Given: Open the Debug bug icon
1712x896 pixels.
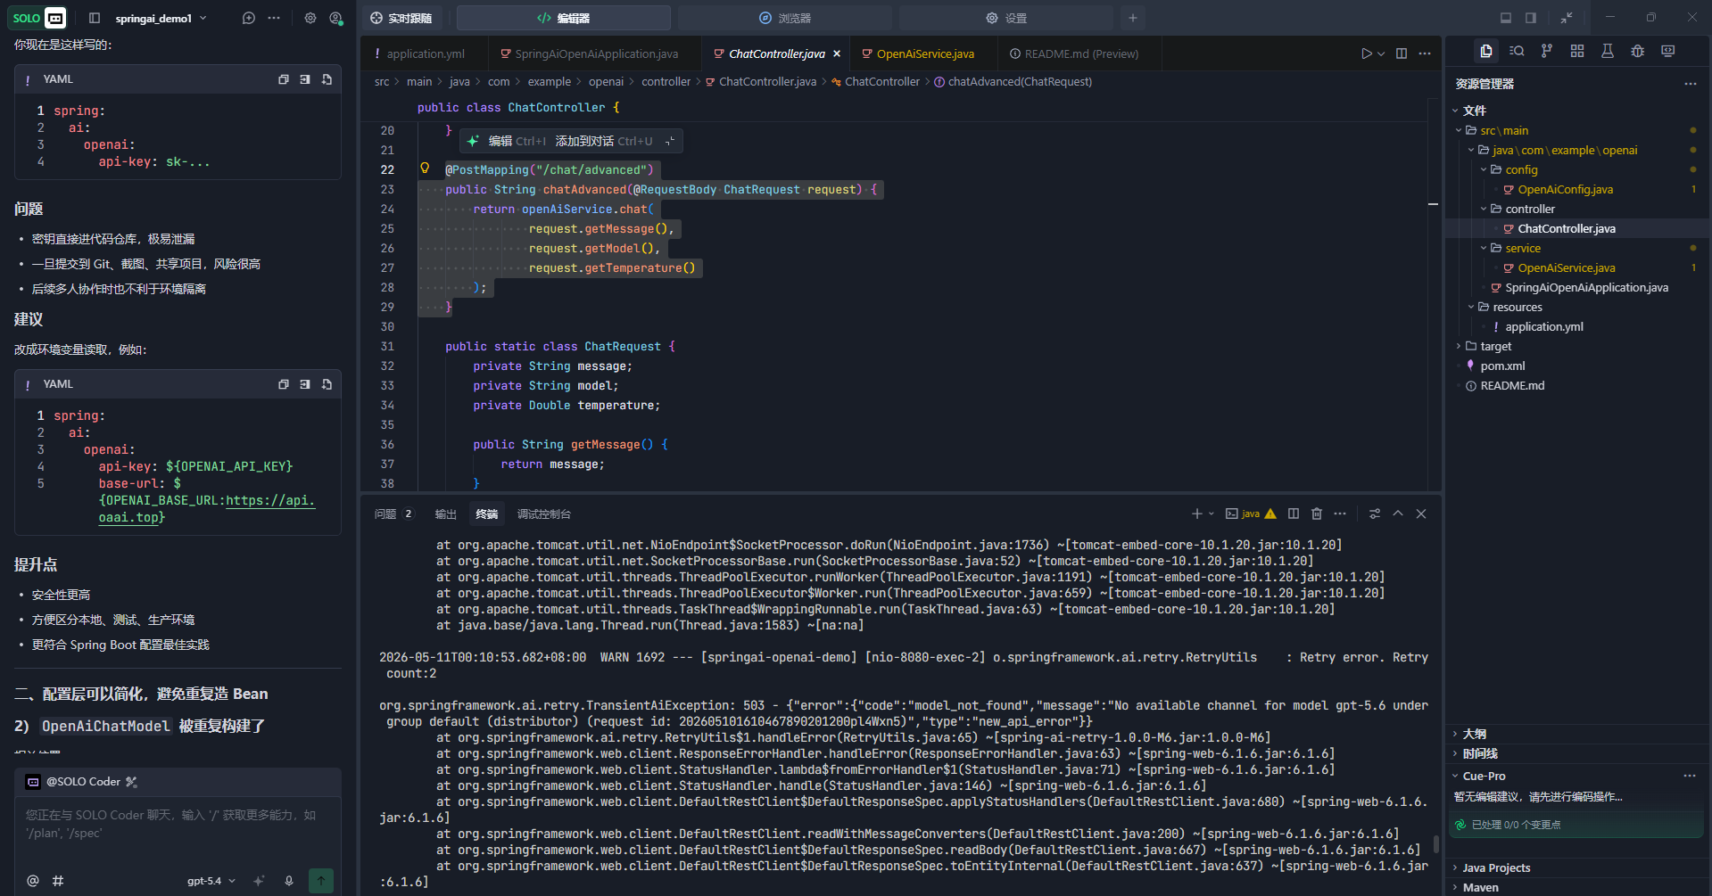Looking at the screenshot, I should [x=1638, y=52].
